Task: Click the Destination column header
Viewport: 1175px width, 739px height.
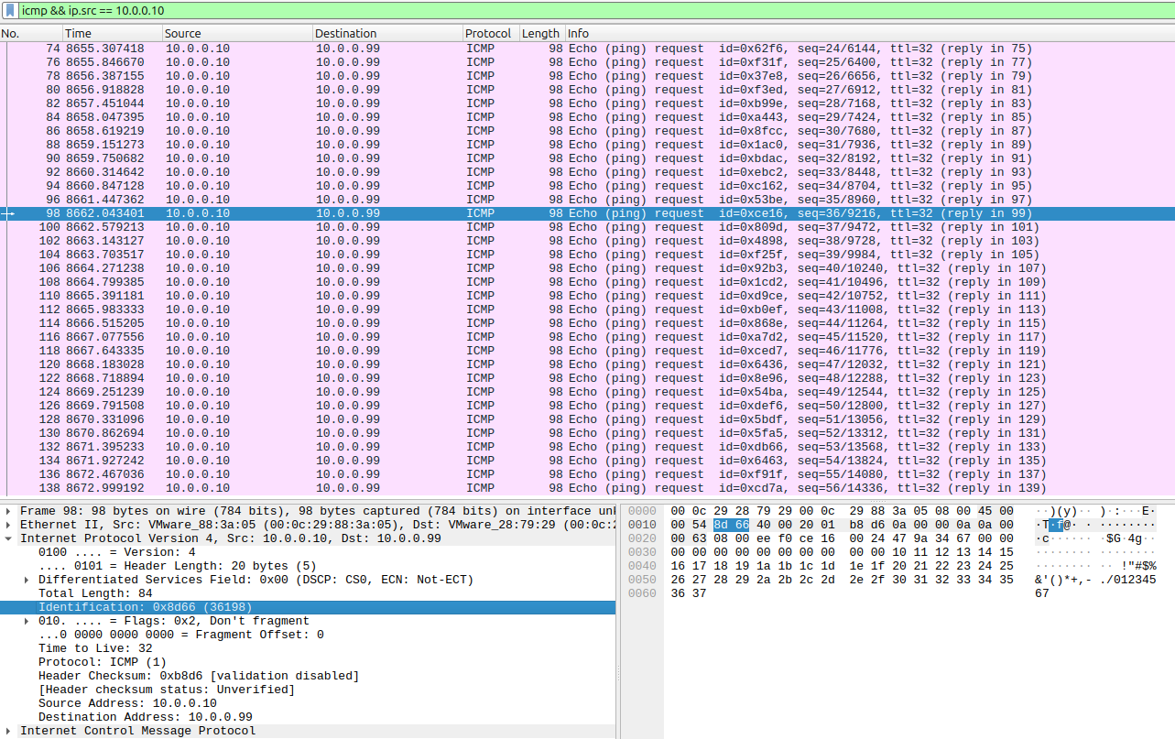Action: click(386, 34)
